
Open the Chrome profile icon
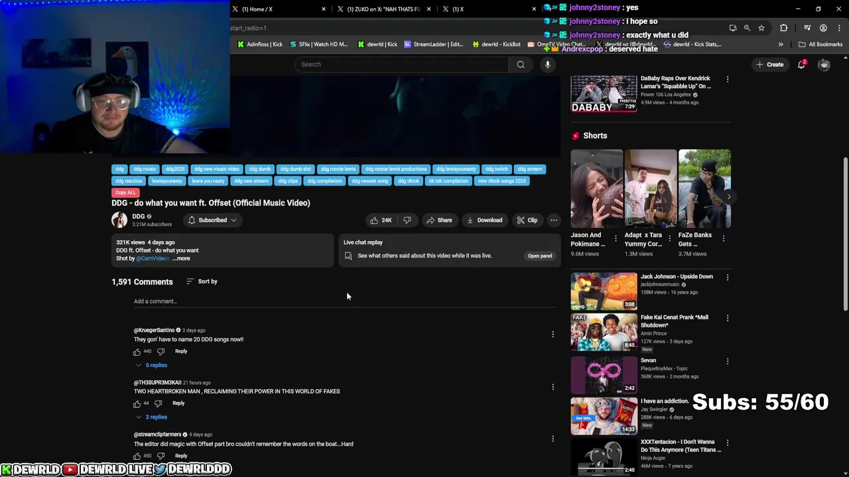823,28
